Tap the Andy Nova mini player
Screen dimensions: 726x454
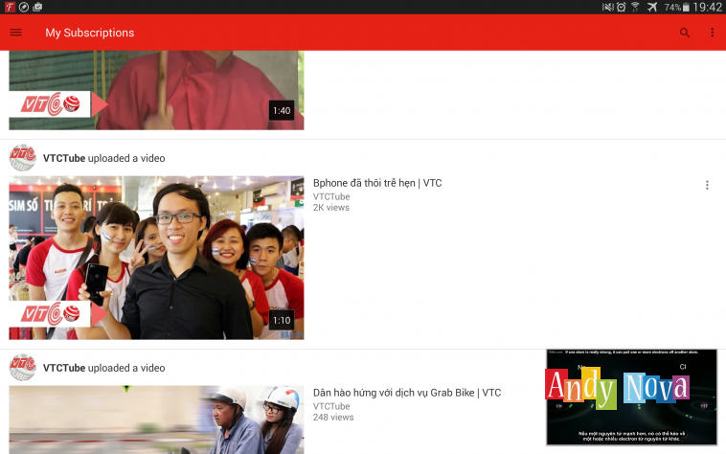coord(631,397)
